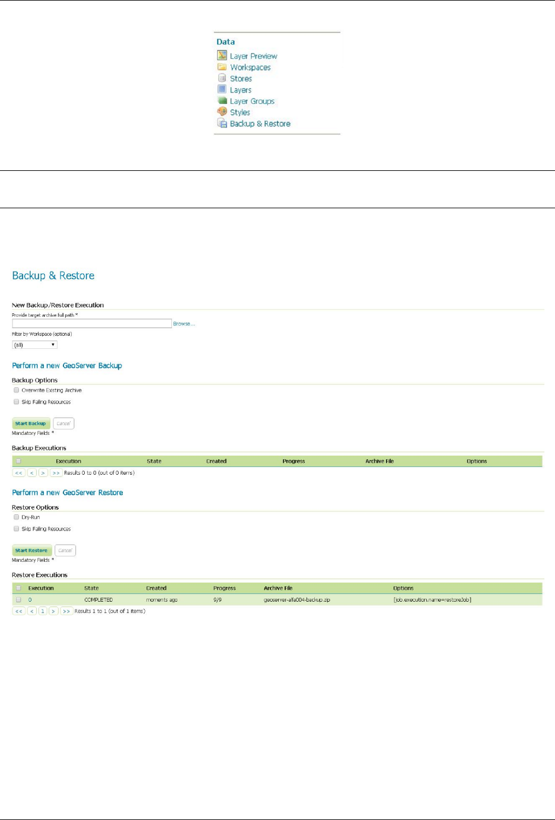This screenshot has height=820, width=555.
Task: Click the Layer Groups icon
Action: pyautogui.click(x=222, y=101)
